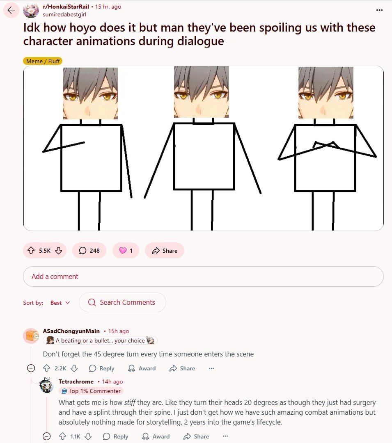This screenshot has height=443, width=392.
Task: Click the Add a comment field
Action: coord(203,276)
